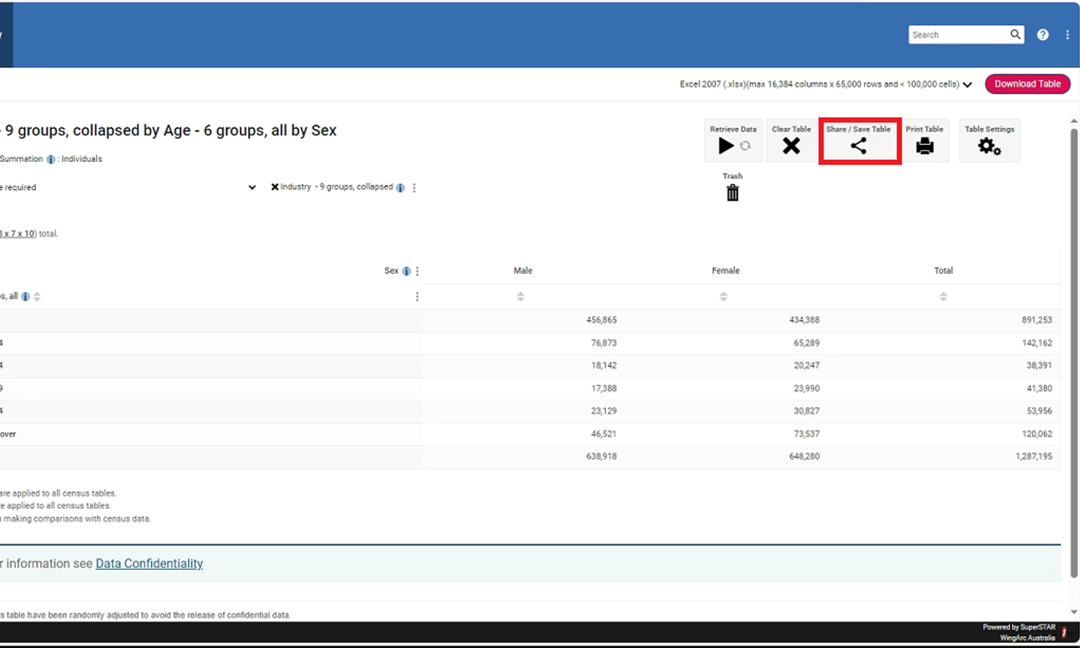
Task: Click the Trash bin icon
Action: pyautogui.click(x=733, y=193)
